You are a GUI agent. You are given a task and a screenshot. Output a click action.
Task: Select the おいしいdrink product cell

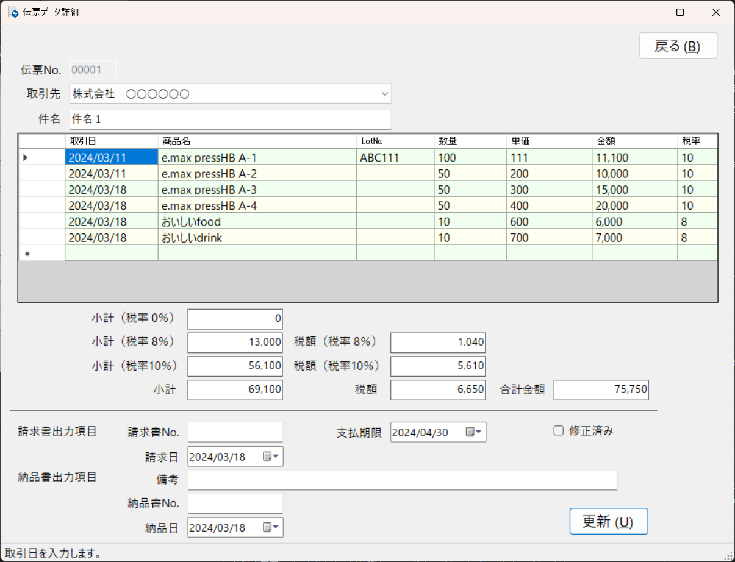click(x=257, y=237)
